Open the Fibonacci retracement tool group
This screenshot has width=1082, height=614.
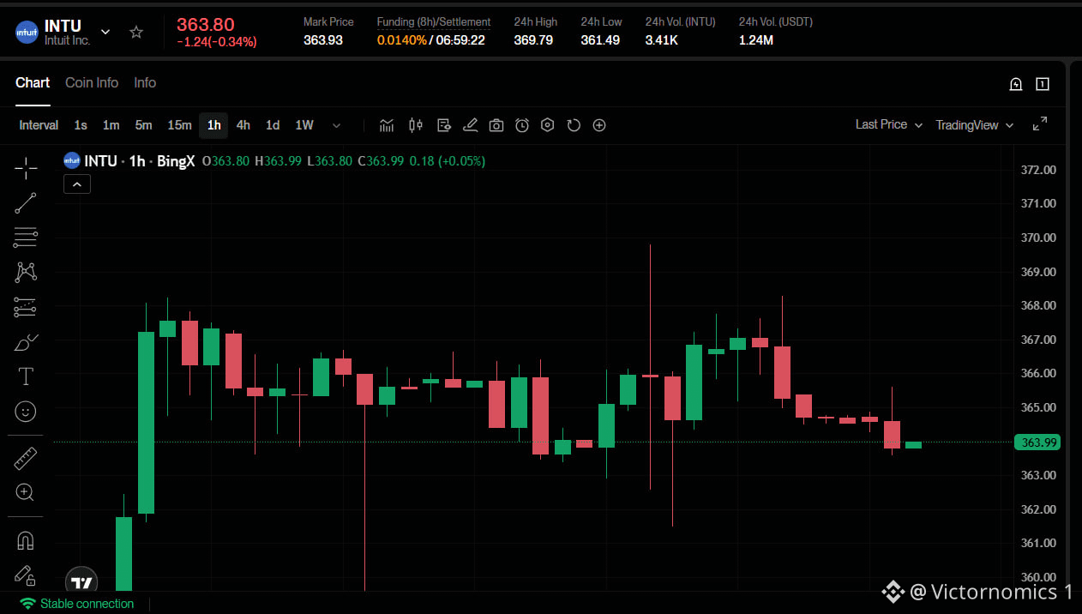(x=26, y=238)
